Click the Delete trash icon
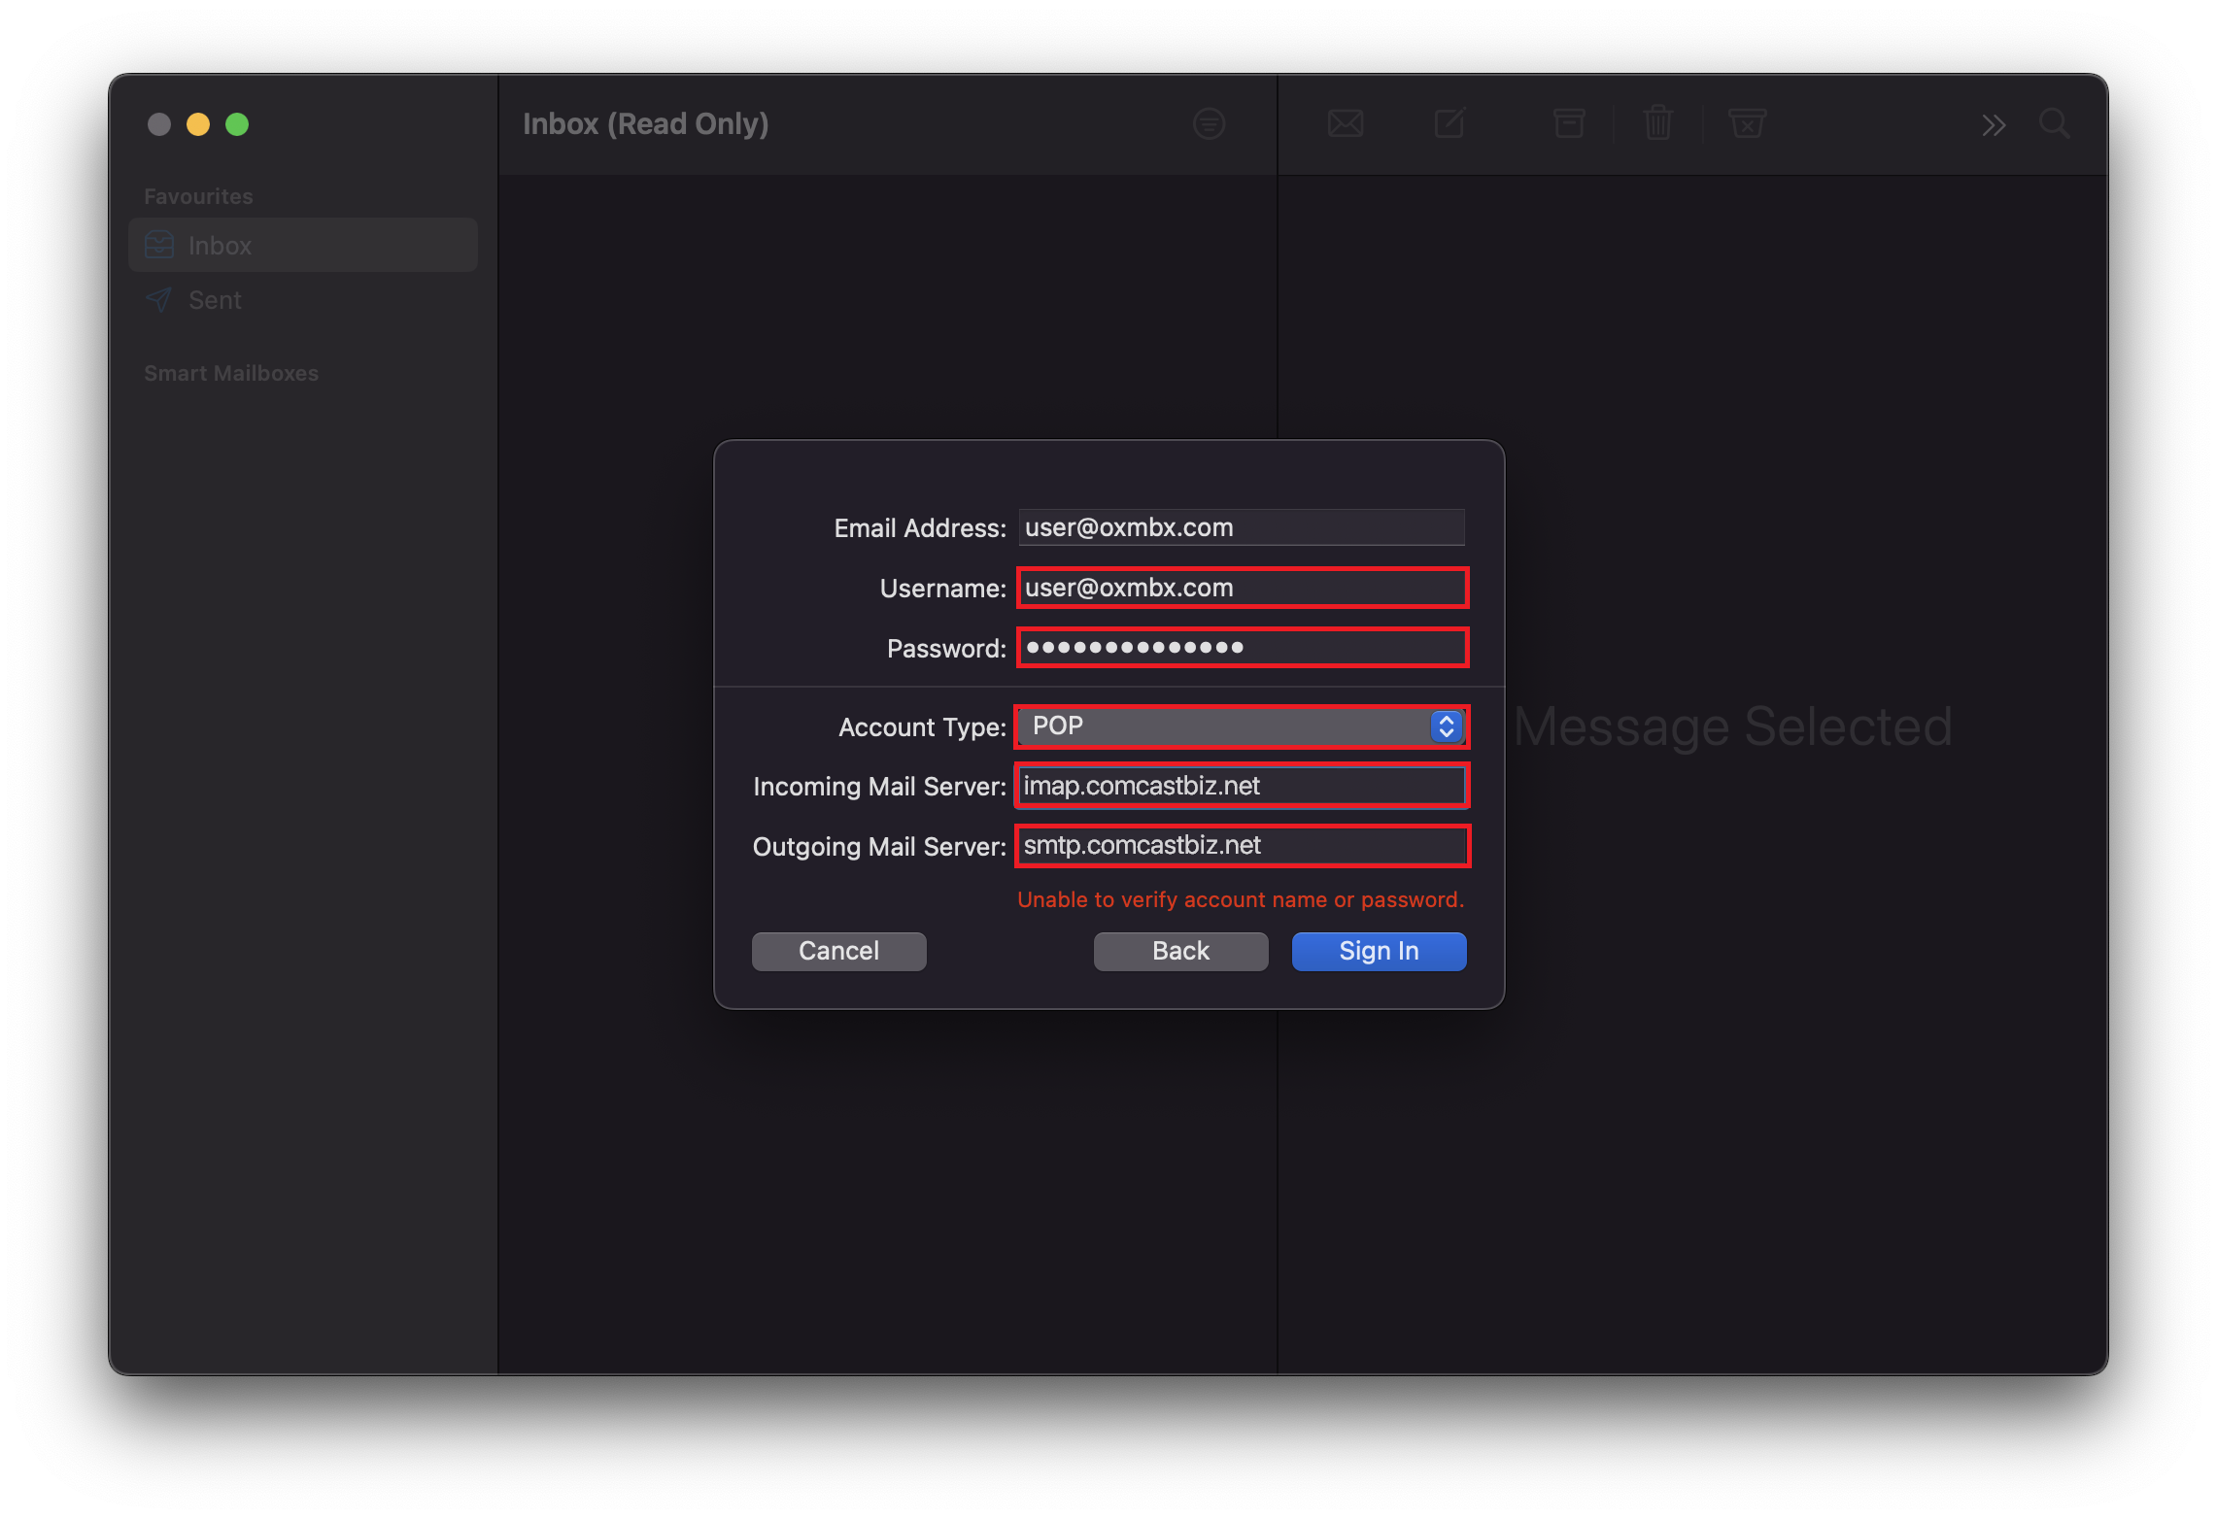Image resolution: width=2217 pixels, height=1519 pixels. (1657, 123)
